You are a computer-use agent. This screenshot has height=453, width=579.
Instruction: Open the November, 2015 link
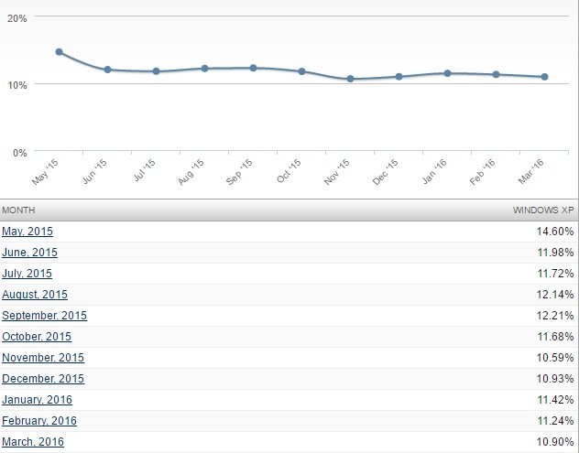(43, 358)
